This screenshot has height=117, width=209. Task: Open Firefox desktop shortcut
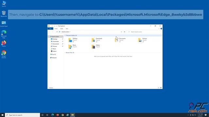click(4, 44)
